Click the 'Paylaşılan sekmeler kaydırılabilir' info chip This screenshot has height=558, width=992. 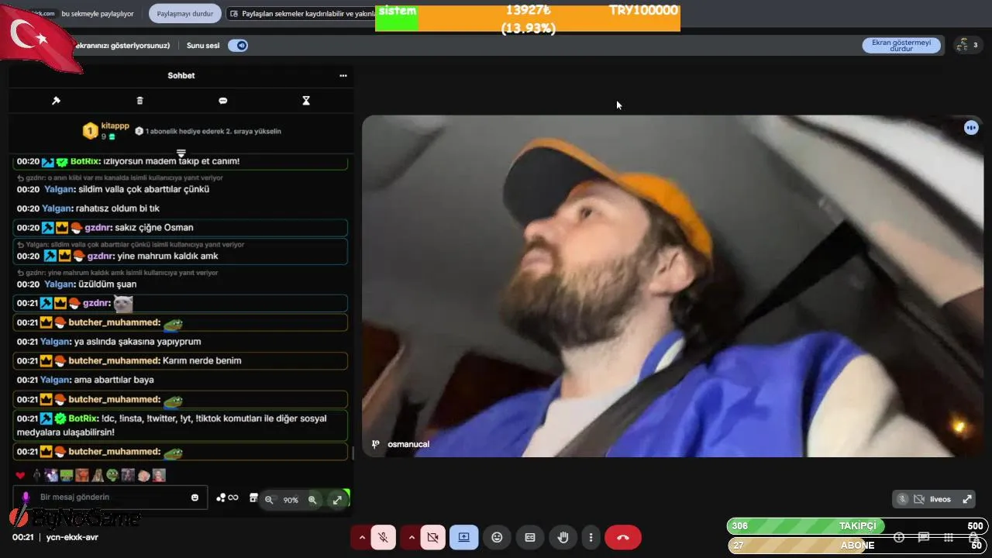pos(301,14)
